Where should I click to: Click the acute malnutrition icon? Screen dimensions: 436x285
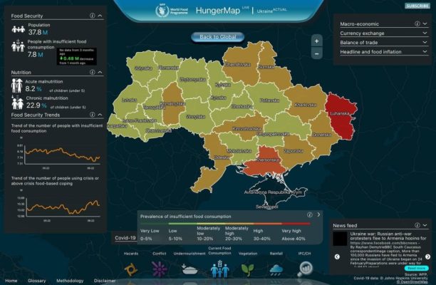pyautogui.click(x=16, y=85)
